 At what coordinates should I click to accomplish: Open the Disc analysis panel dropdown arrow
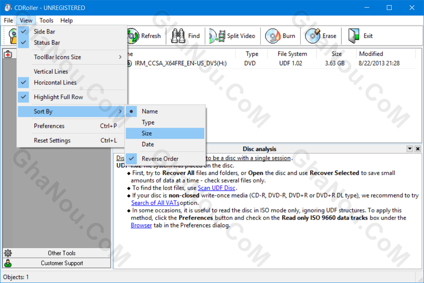(x=410, y=149)
